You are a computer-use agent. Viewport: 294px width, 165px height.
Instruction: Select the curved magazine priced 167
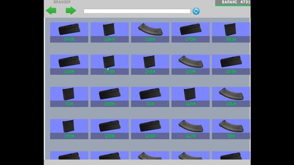coord(191,129)
